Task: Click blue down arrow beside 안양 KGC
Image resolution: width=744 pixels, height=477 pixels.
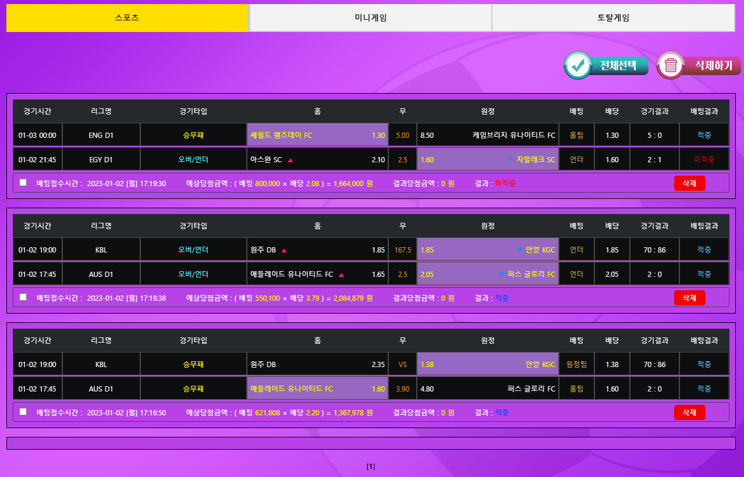Action: pyautogui.click(x=520, y=250)
